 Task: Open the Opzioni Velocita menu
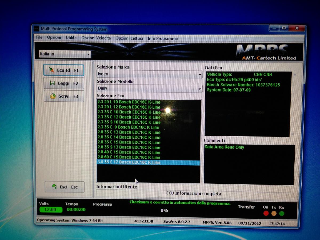pyautogui.click(x=96, y=38)
